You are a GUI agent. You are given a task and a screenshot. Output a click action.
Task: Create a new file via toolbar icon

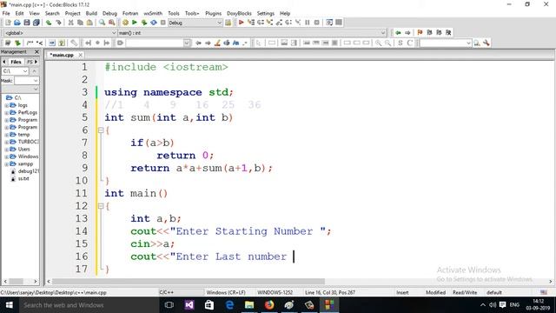(x=8, y=23)
